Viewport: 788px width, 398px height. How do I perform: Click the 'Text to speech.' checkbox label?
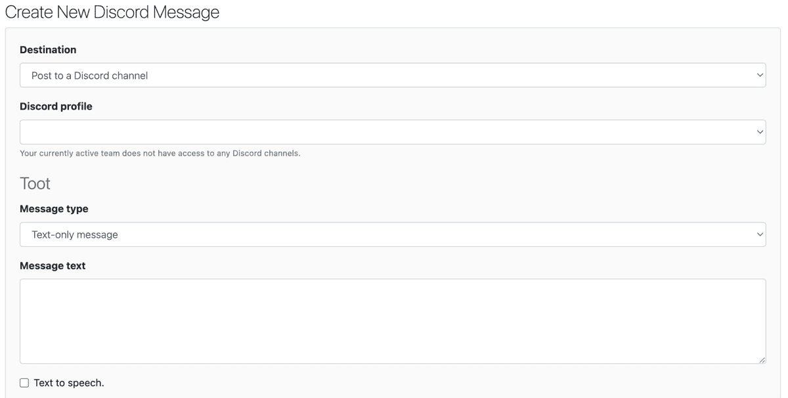(69, 383)
